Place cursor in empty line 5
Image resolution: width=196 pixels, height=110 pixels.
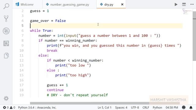(106, 26)
